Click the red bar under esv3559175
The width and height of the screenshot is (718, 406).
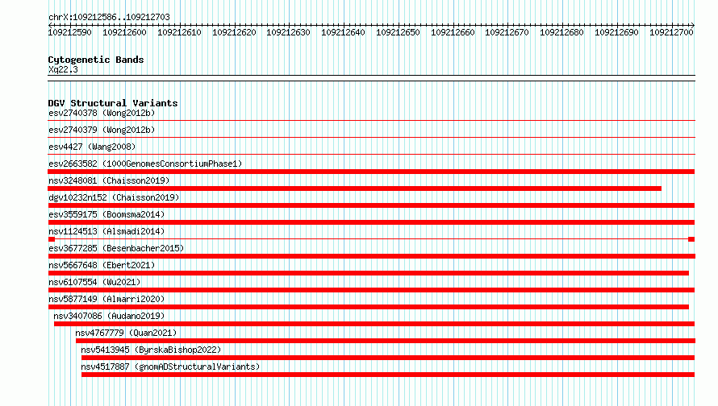pos(371,222)
